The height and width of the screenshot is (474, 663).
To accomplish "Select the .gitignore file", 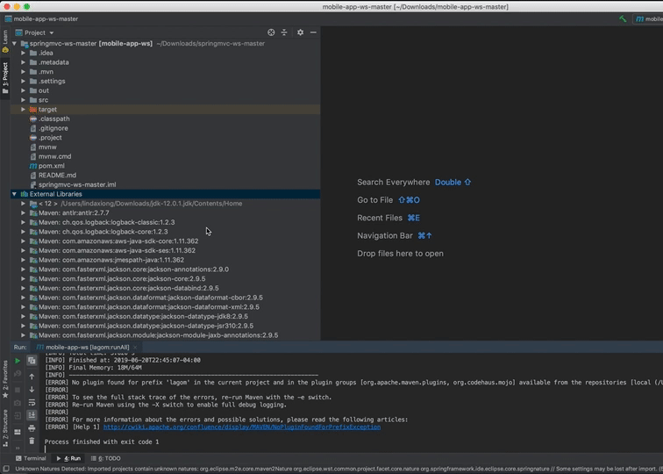I will point(53,128).
